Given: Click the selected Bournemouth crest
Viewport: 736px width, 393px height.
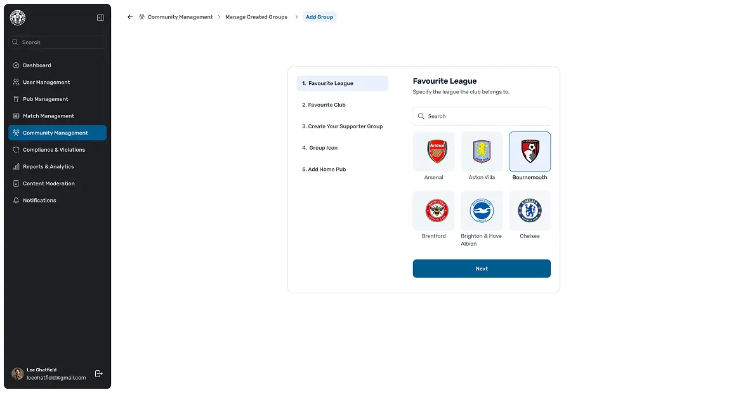Looking at the screenshot, I should point(530,152).
